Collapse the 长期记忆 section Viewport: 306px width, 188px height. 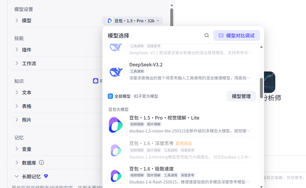coord(17,176)
